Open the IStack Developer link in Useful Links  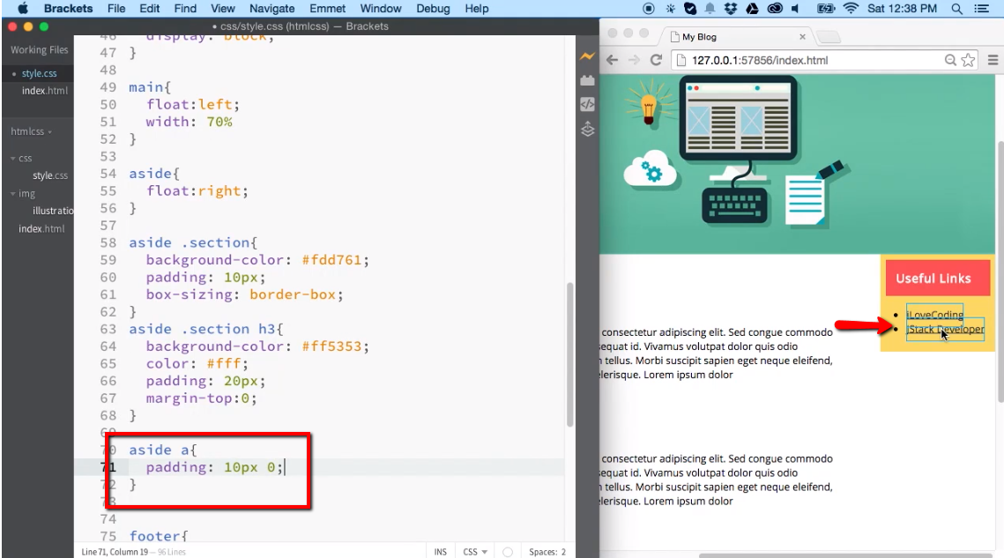(946, 329)
